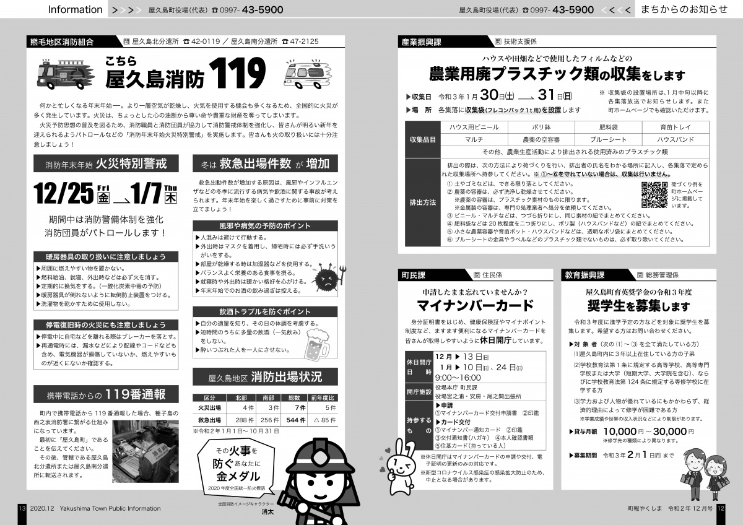The width and height of the screenshot is (743, 525).
Task: Click the boxed 金 day marker
Action: point(103,197)
